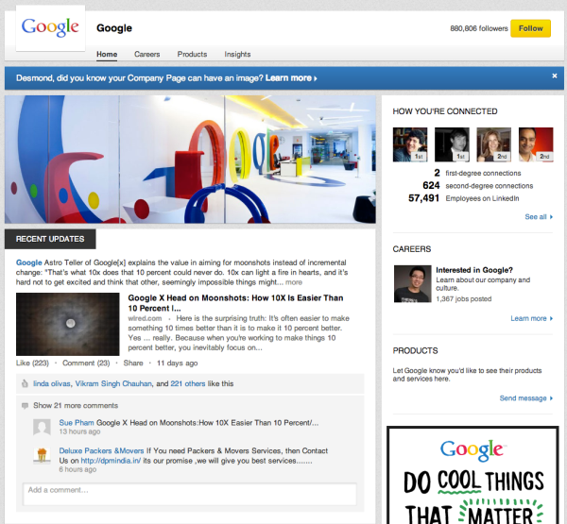567x524 pixels.
Task: Like the Moonshots post
Action: tap(32, 363)
